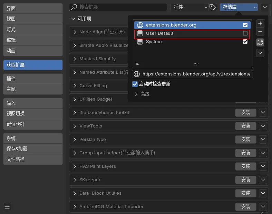Open the 获取扩展 preferences section
This screenshot has width=272, height=214.
click(x=33, y=65)
